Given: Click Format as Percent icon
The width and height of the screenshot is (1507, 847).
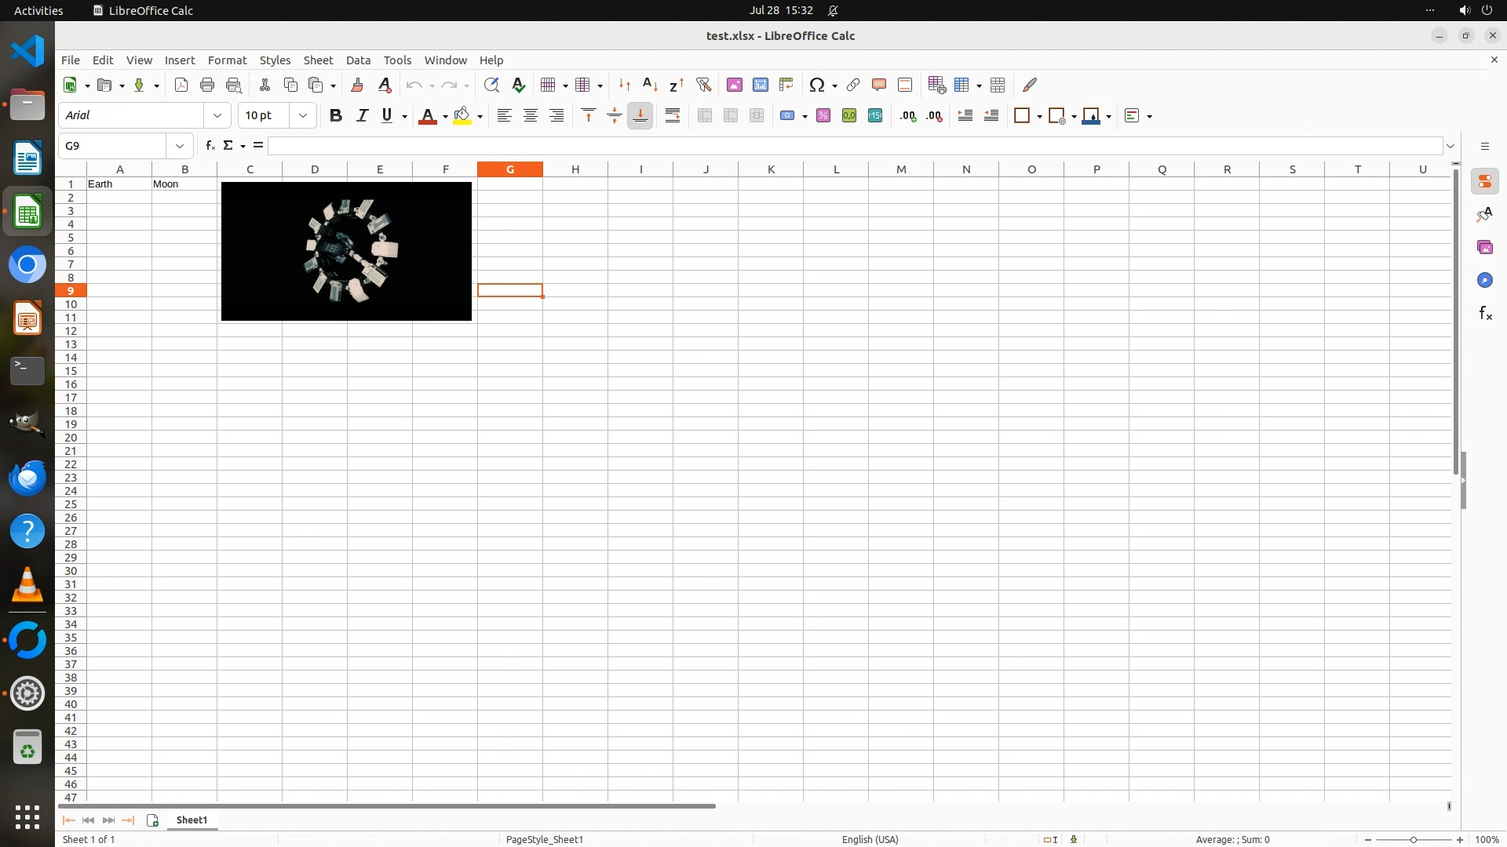Looking at the screenshot, I should click(823, 115).
